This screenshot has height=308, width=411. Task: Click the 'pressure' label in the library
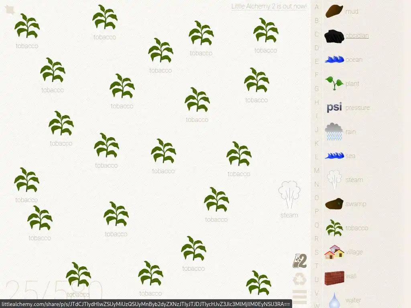click(x=358, y=107)
